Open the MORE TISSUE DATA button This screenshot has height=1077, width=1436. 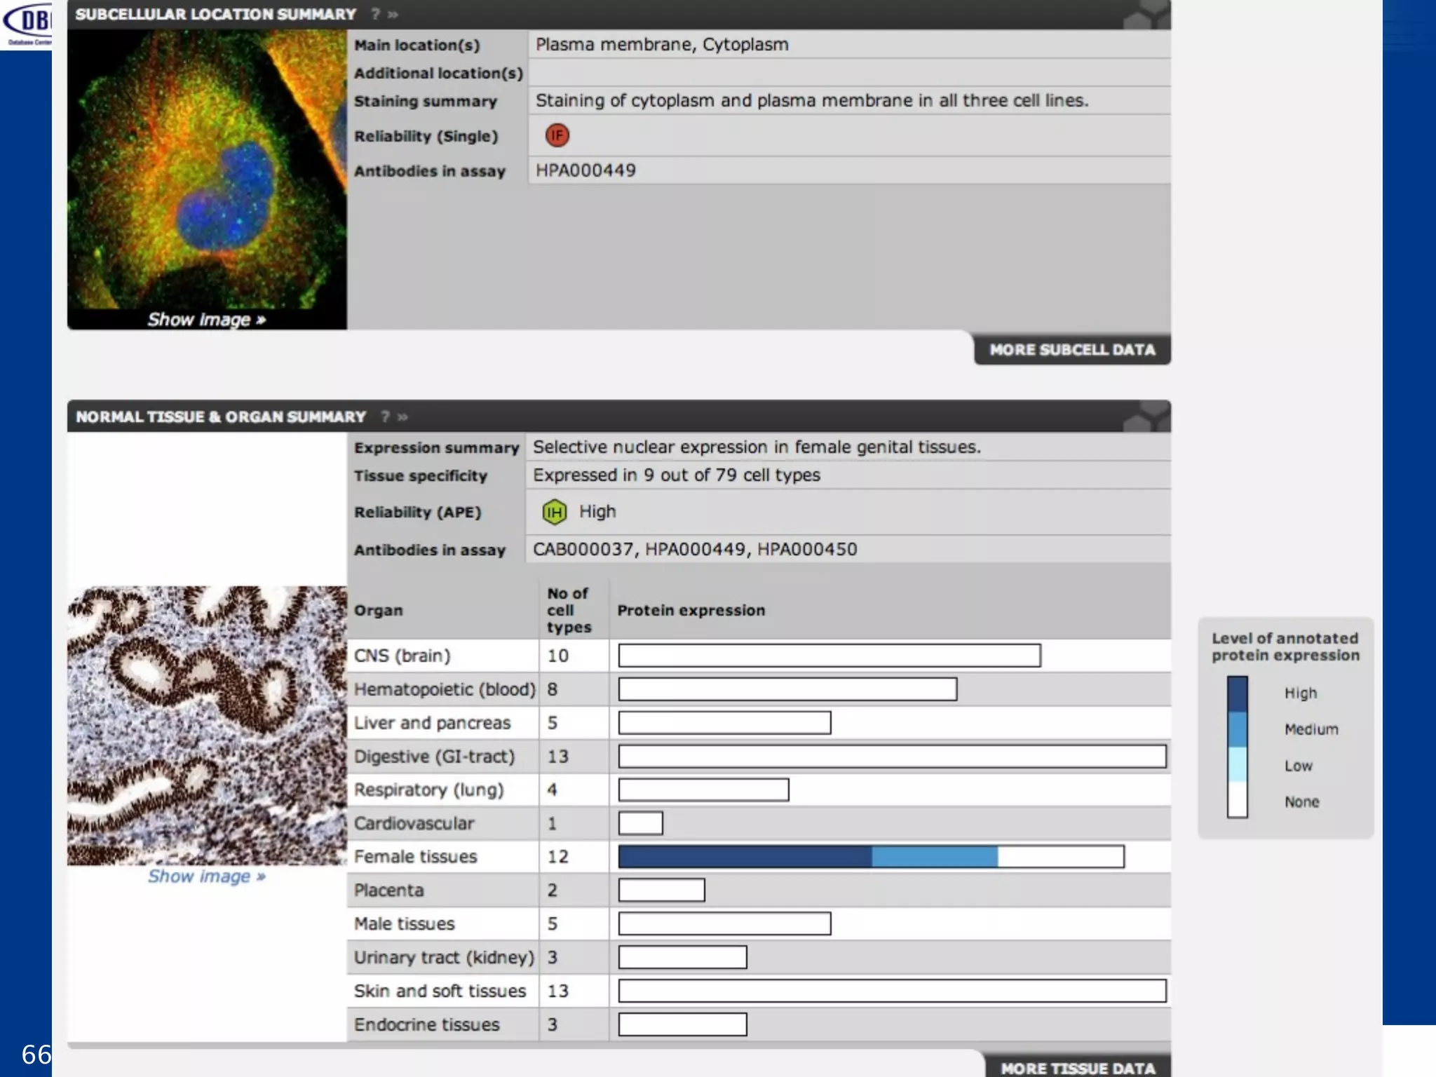pyautogui.click(x=1078, y=1067)
